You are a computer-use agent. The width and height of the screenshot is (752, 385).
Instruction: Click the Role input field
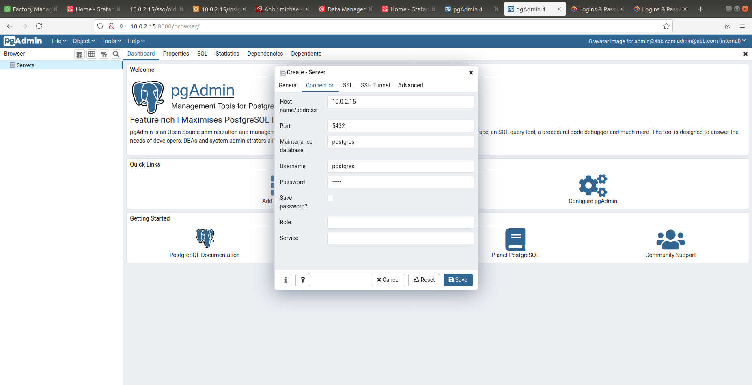pyautogui.click(x=401, y=222)
